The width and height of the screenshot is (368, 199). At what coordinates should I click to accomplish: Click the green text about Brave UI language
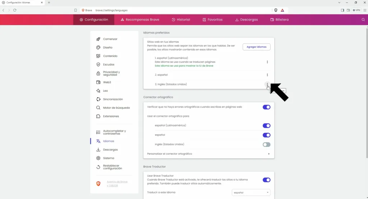[184, 66]
